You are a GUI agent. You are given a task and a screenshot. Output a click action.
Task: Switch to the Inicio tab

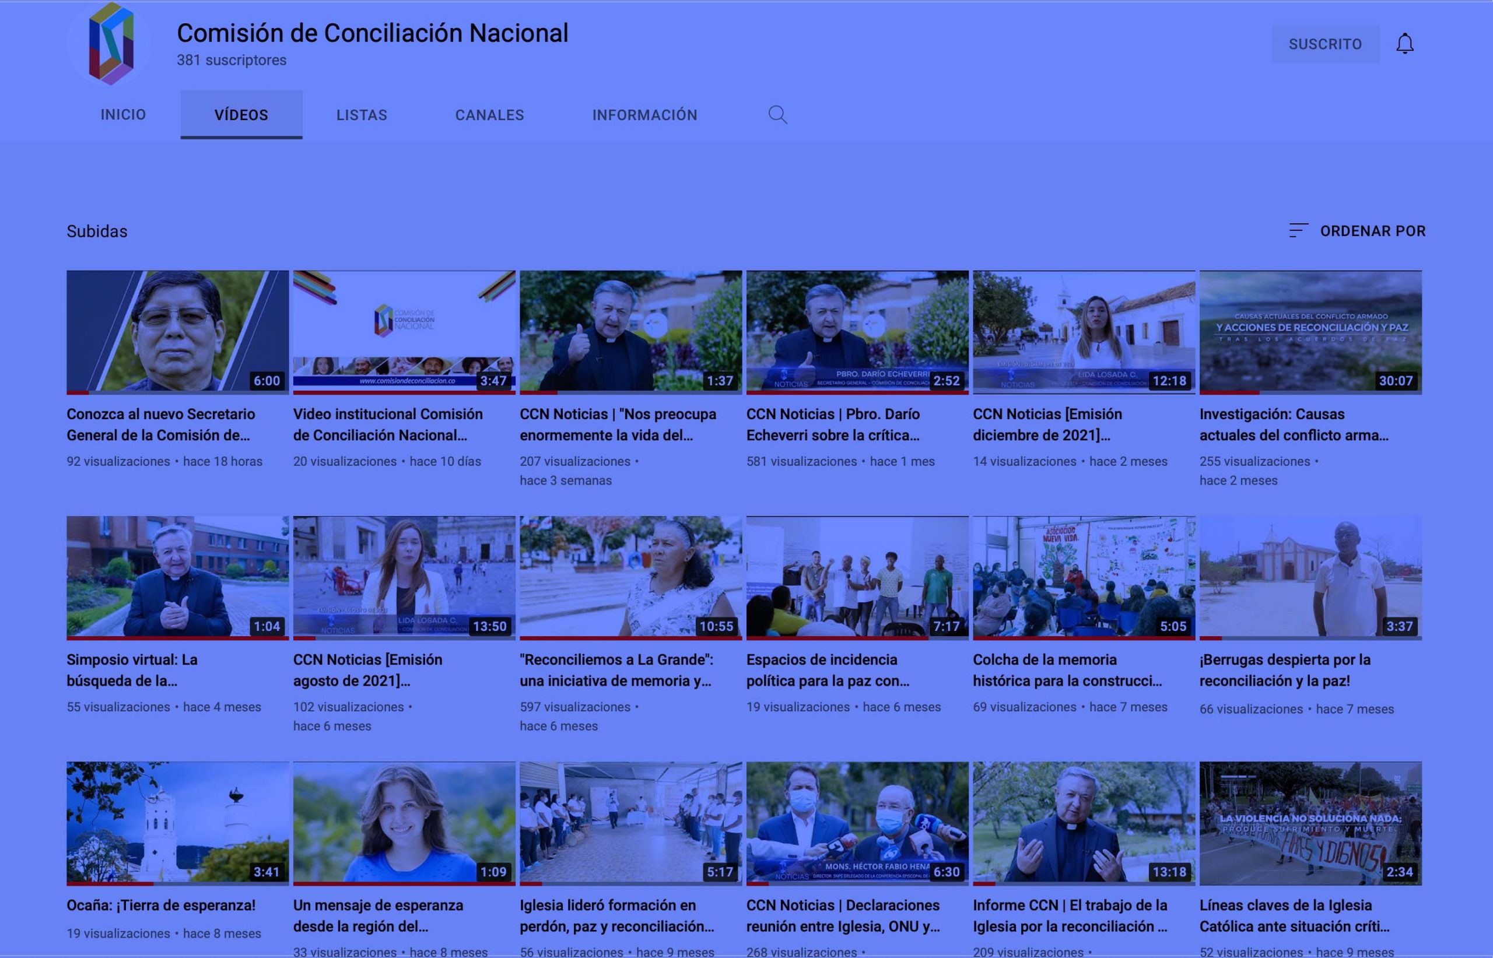pyautogui.click(x=123, y=114)
